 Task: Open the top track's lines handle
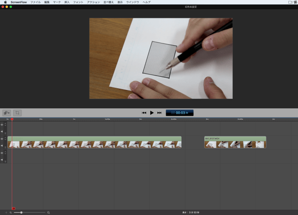(5, 133)
